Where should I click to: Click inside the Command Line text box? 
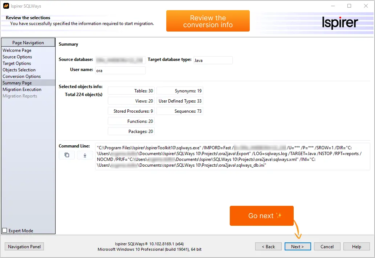(232, 157)
